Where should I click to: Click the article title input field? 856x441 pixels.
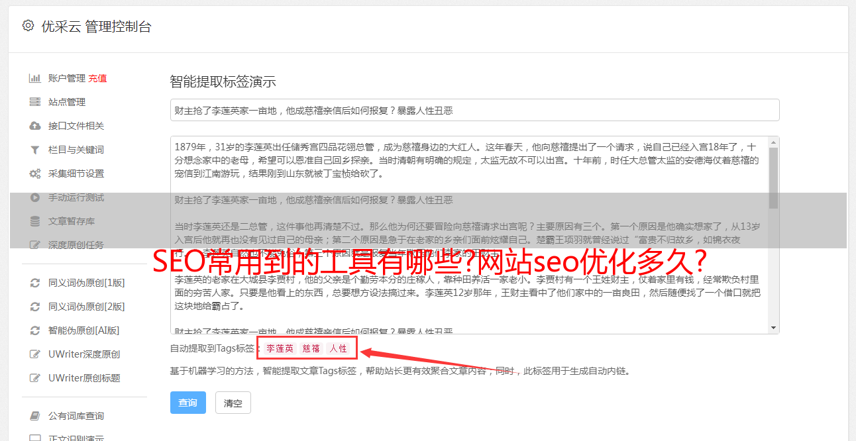point(474,110)
